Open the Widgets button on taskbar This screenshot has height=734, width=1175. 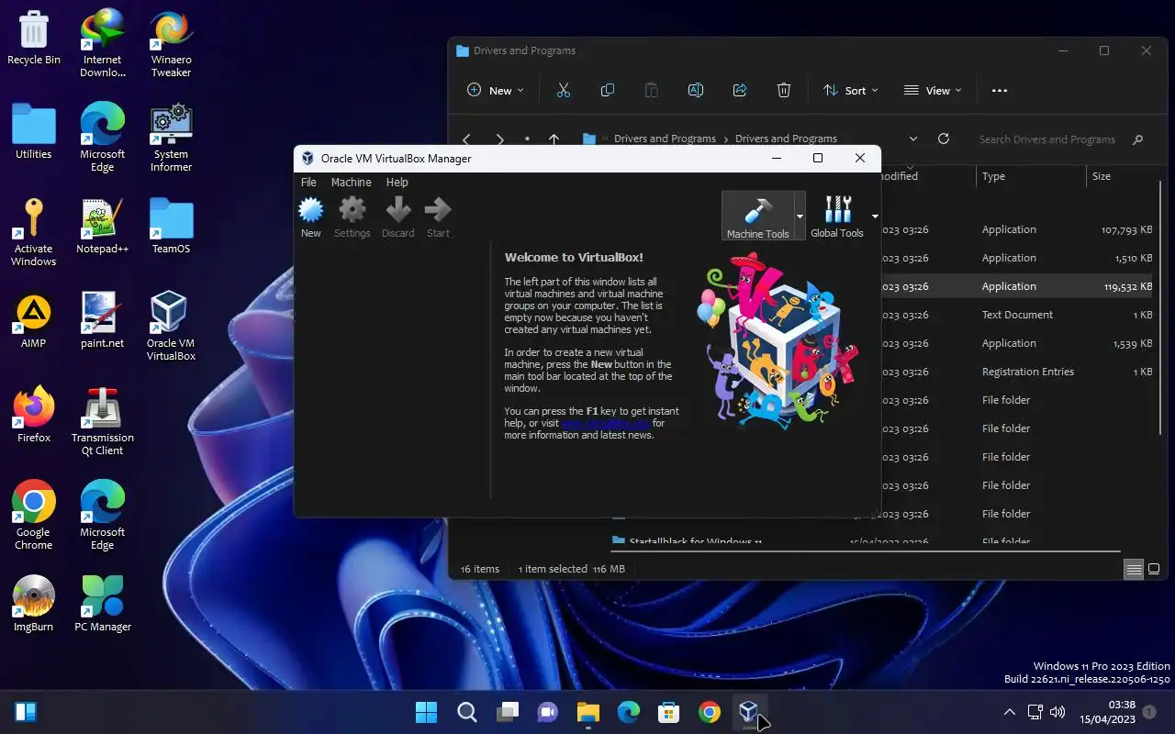[x=25, y=712]
